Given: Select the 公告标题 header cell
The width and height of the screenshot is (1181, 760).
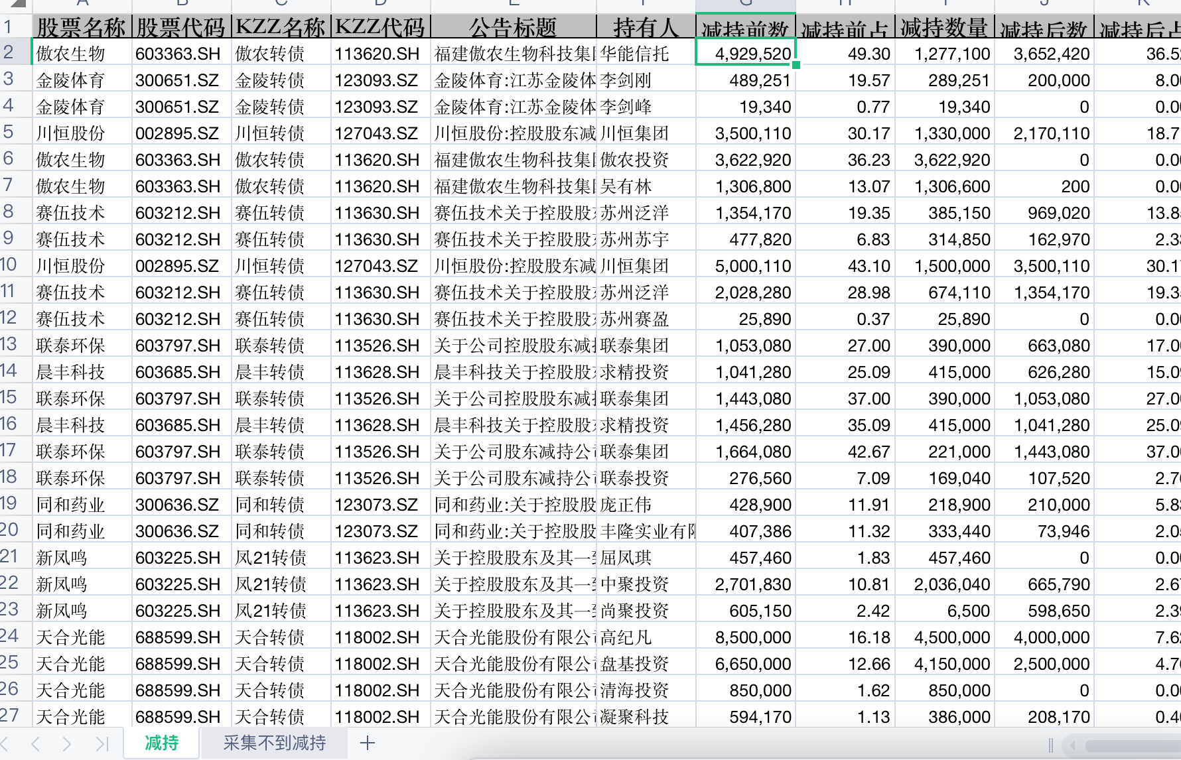Looking at the screenshot, I should [513, 27].
